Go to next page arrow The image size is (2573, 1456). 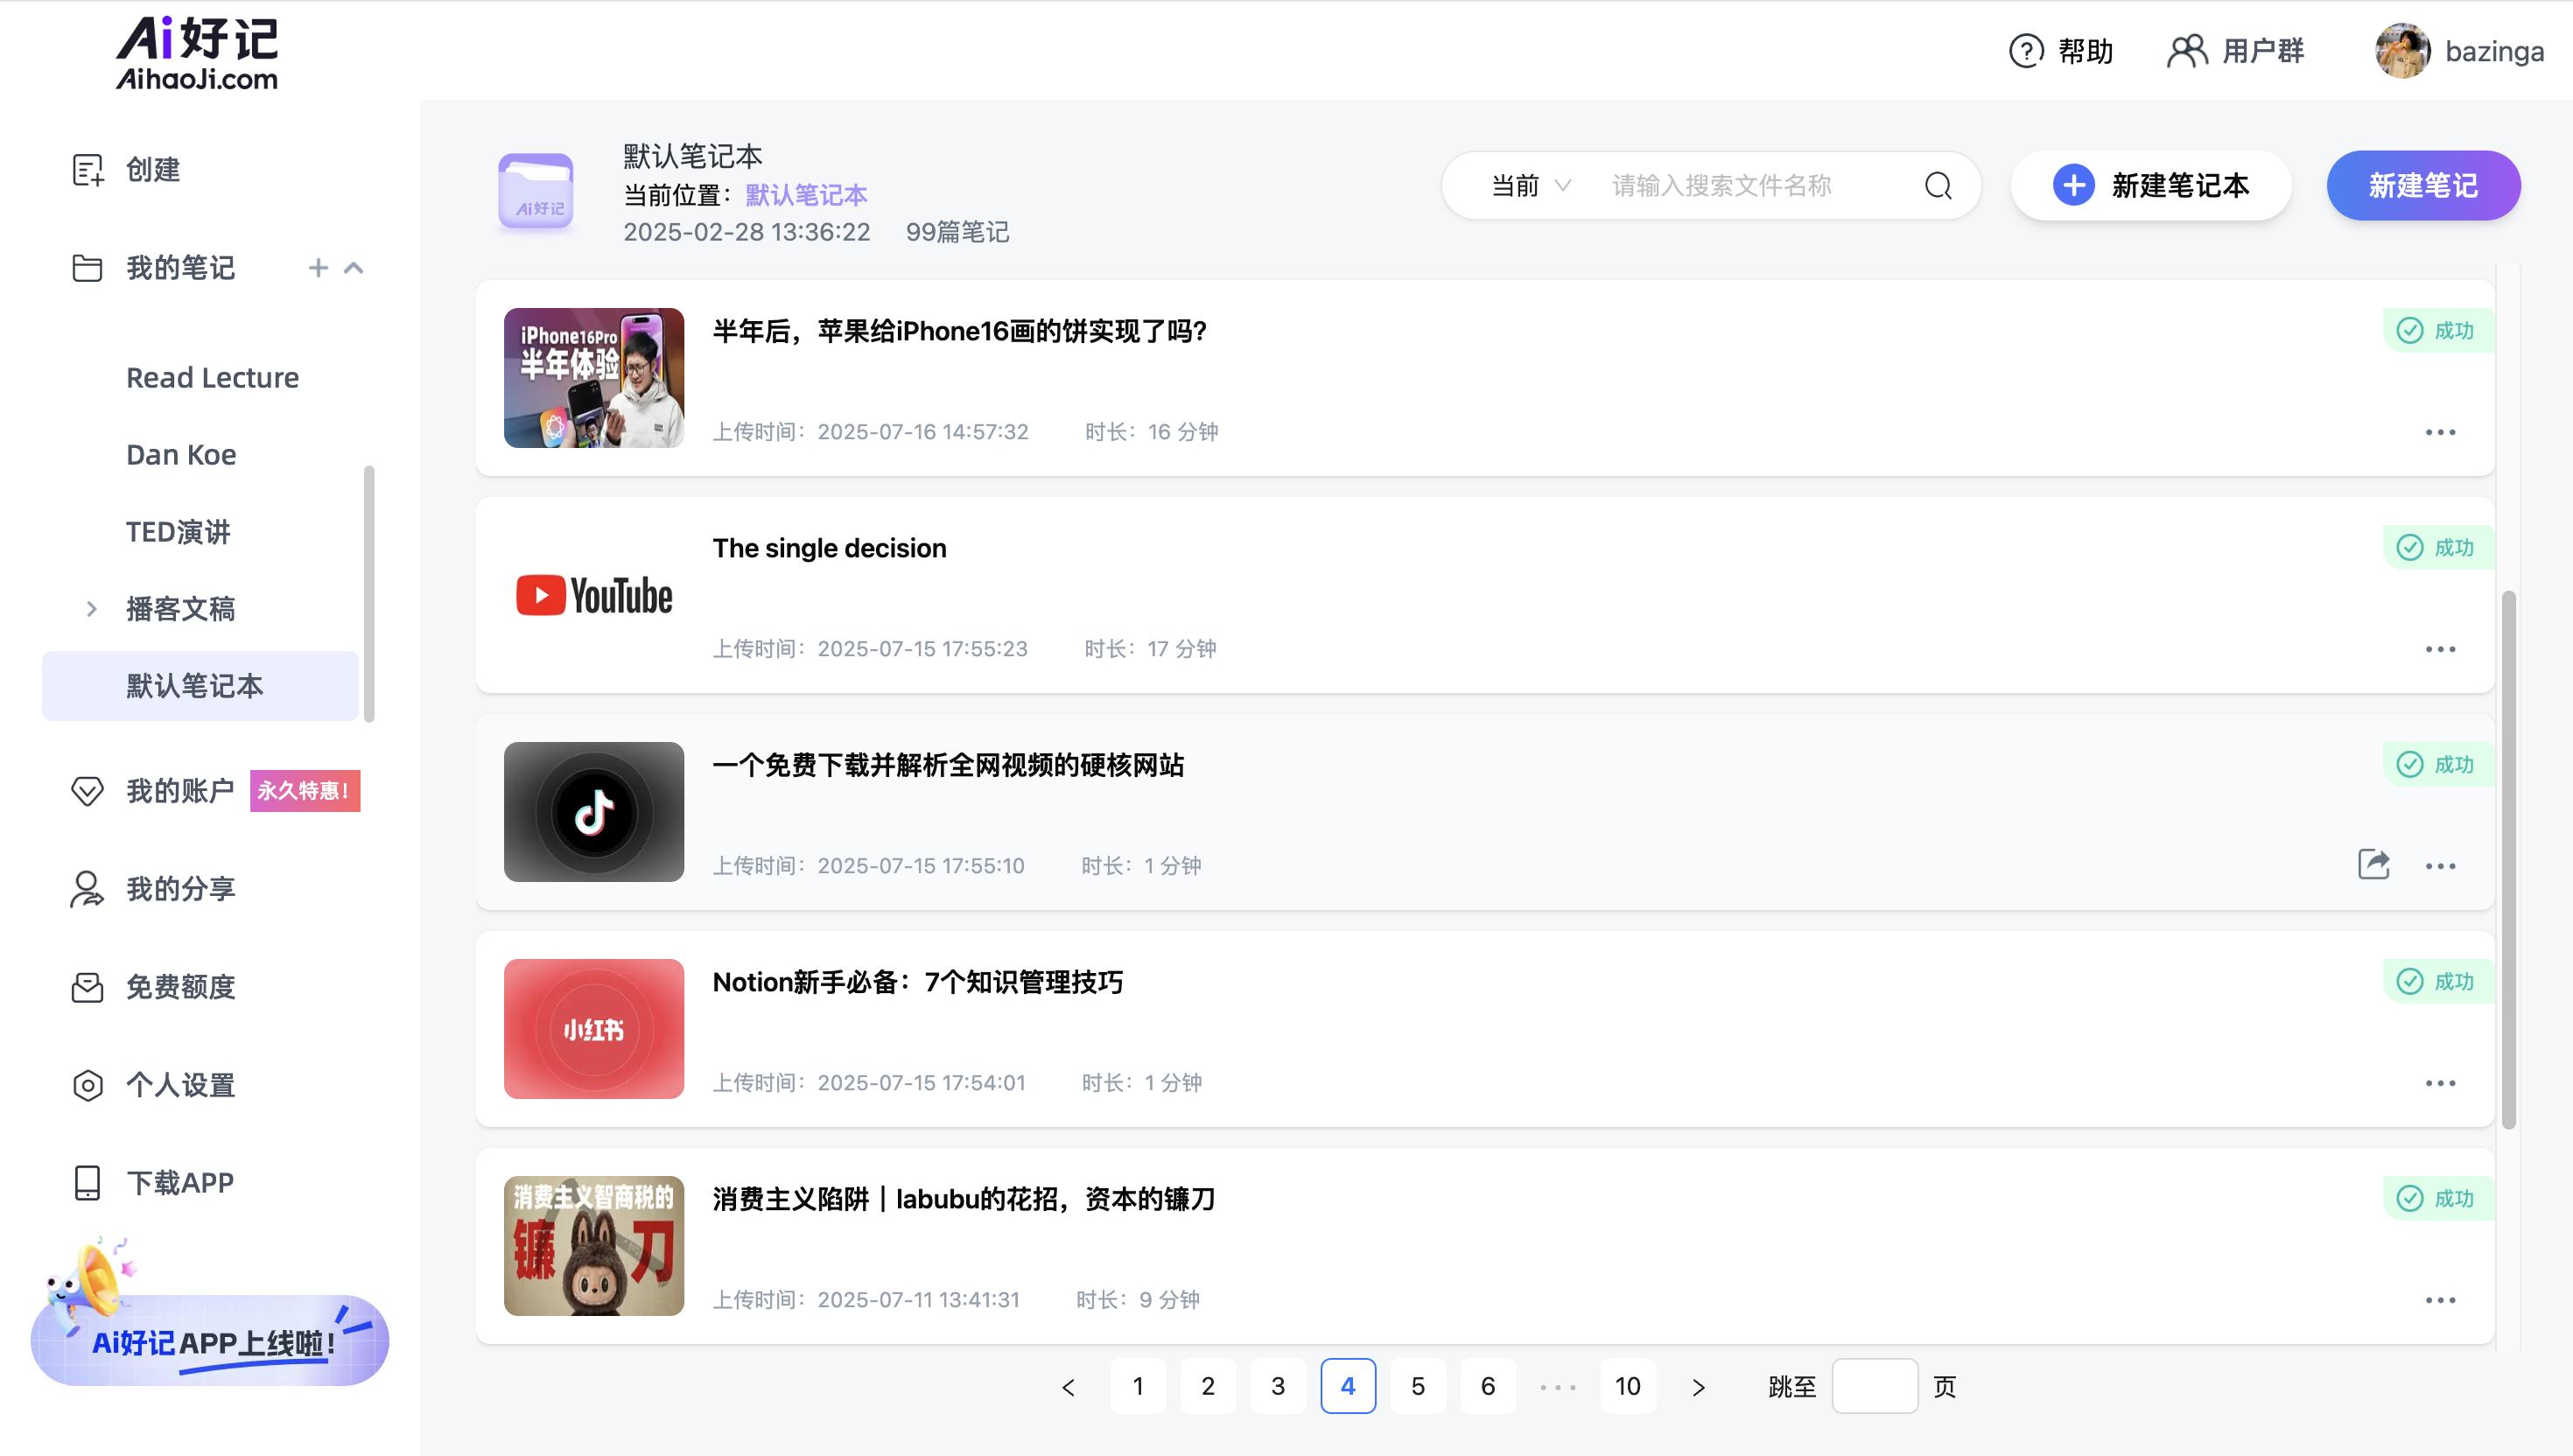[1698, 1387]
